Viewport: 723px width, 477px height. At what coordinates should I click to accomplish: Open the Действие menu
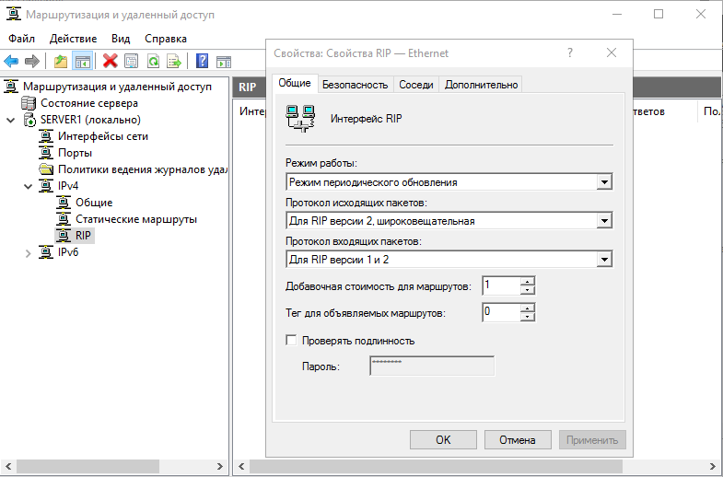(73, 39)
